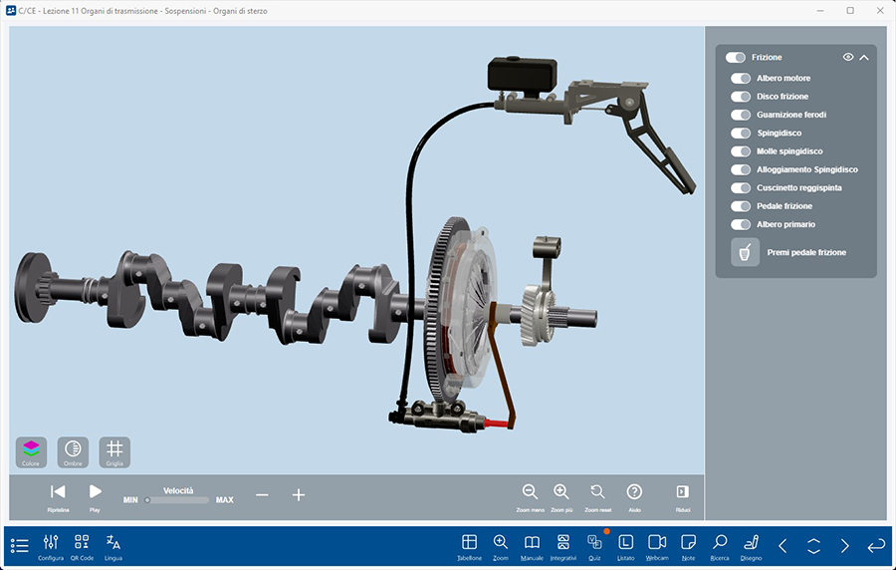Toggle the Albero motore switch

click(741, 79)
